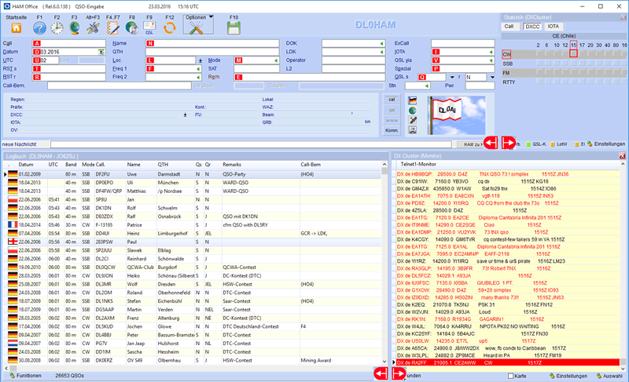Sort logbook by Band column

point(71,165)
